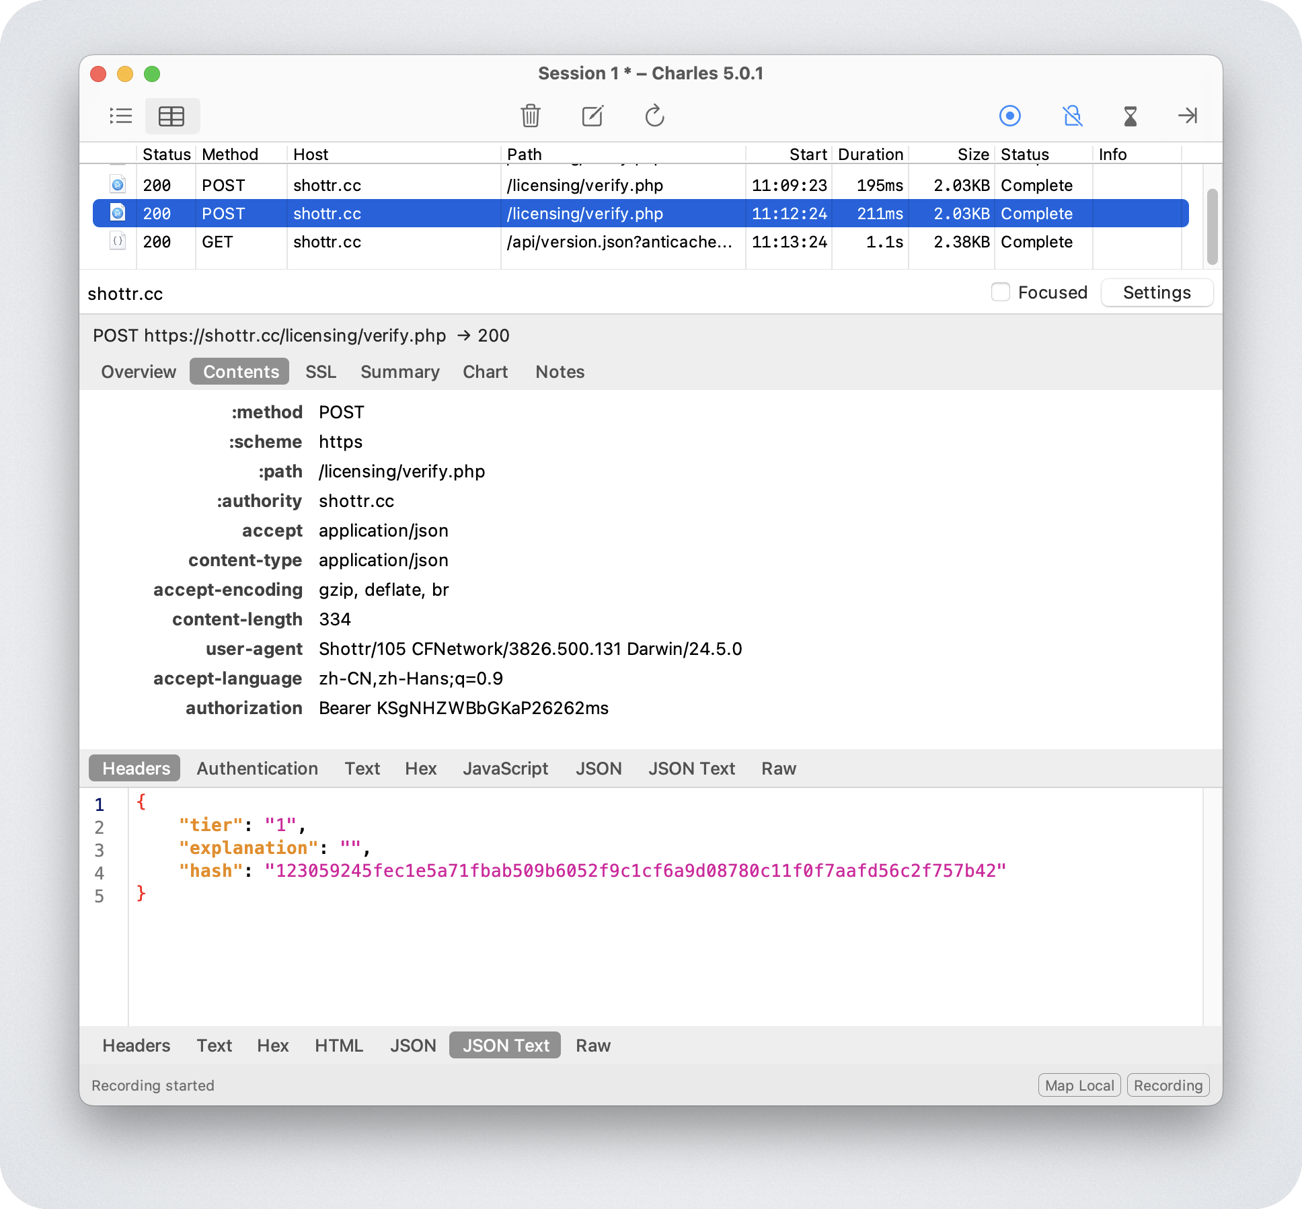Click file icon of 11:09:23 POST row

[118, 184]
